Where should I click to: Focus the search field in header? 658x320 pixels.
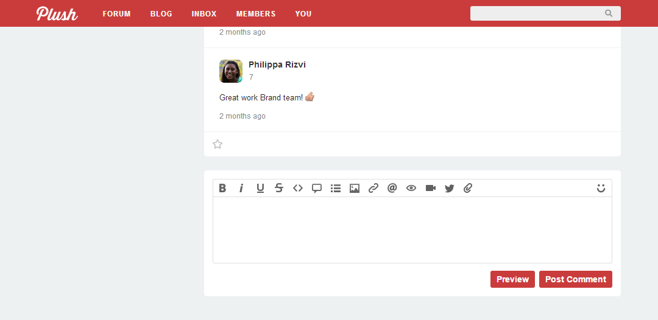click(x=545, y=13)
